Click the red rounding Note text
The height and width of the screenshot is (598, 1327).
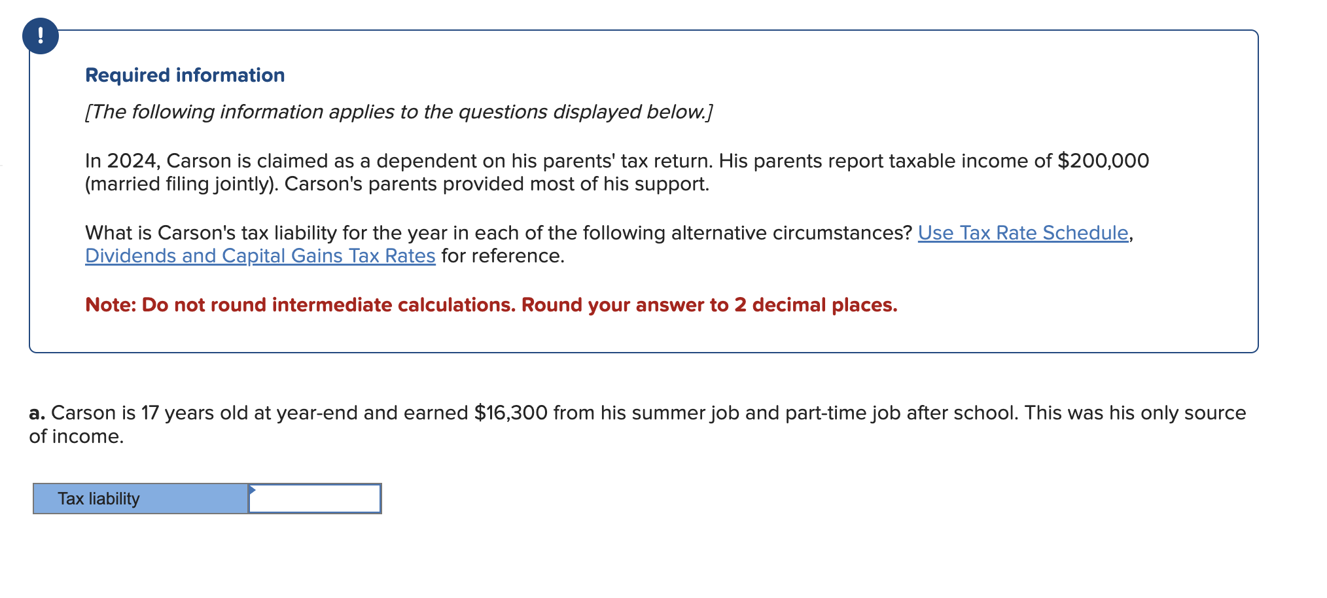pyautogui.click(x=491, y=305)
